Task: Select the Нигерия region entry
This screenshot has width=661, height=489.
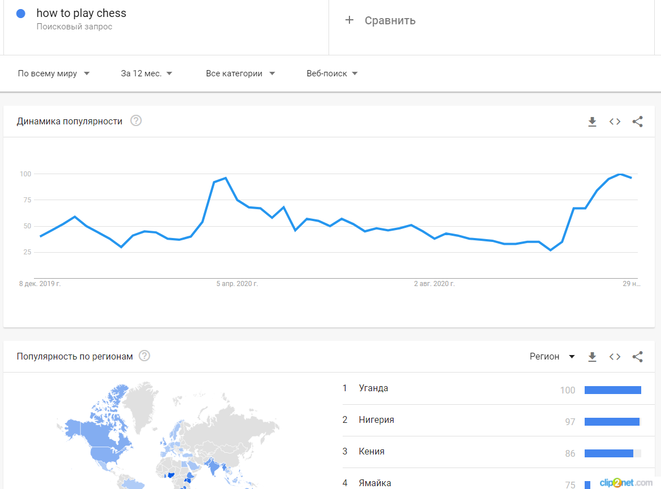Action: 376,420
